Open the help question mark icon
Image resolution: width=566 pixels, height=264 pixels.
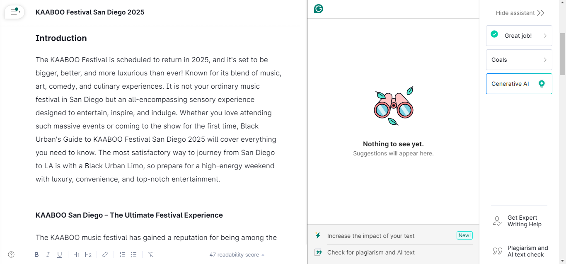click(x=11, y=254)
